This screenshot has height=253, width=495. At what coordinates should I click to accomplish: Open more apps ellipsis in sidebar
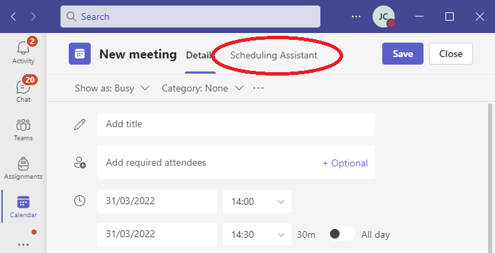pyautogui.click(x=23, y=245)
